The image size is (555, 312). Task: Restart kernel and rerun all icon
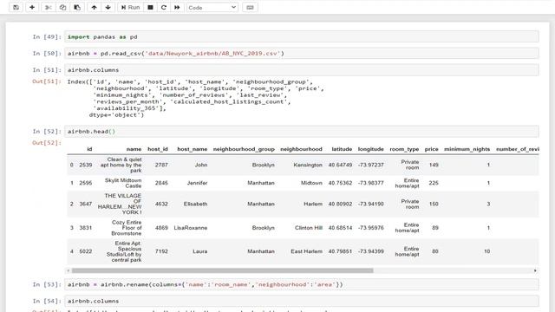177,8
